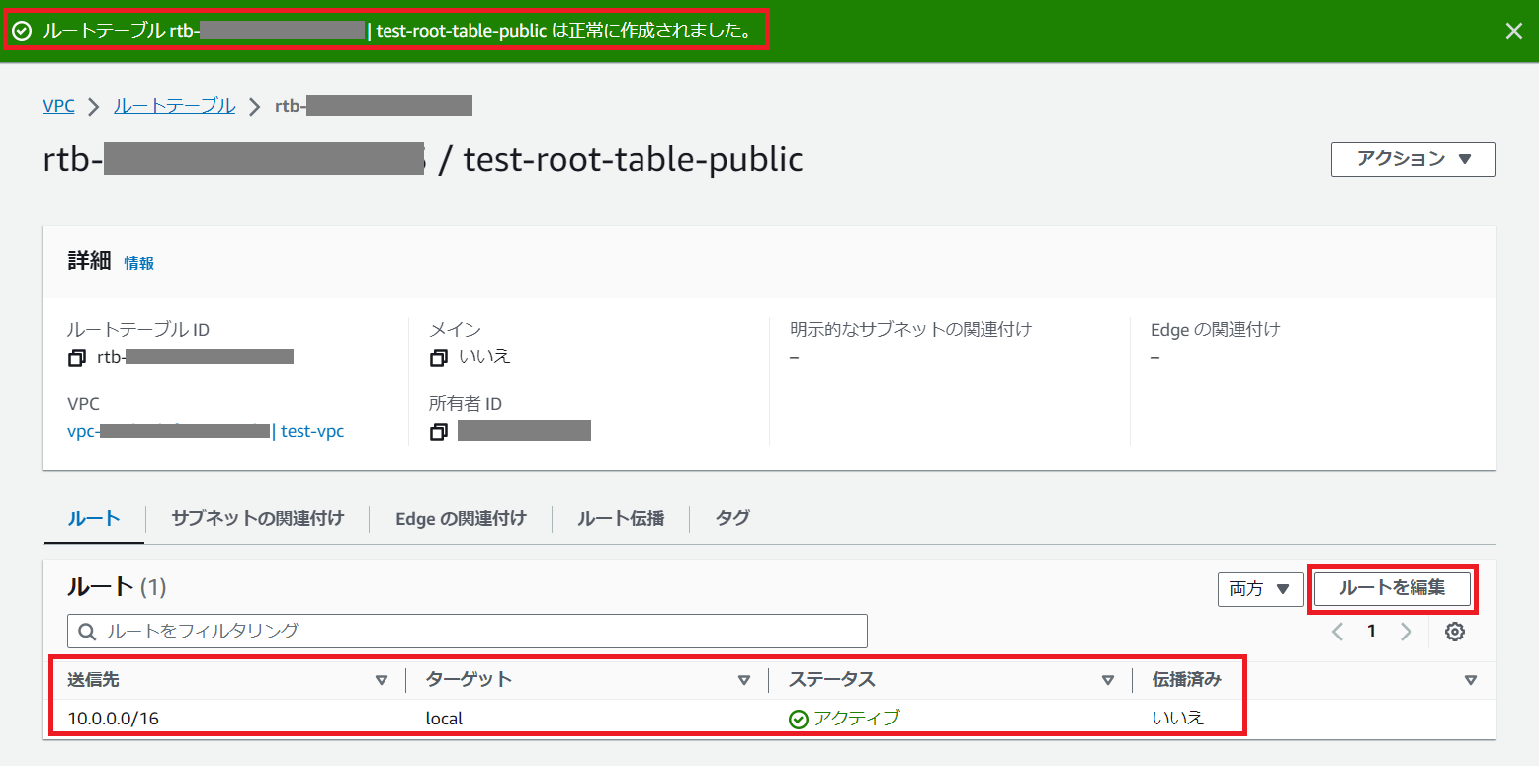1539x766 pixels.
Task: Open the test-vpc VPC link
Action: [312, 431]
